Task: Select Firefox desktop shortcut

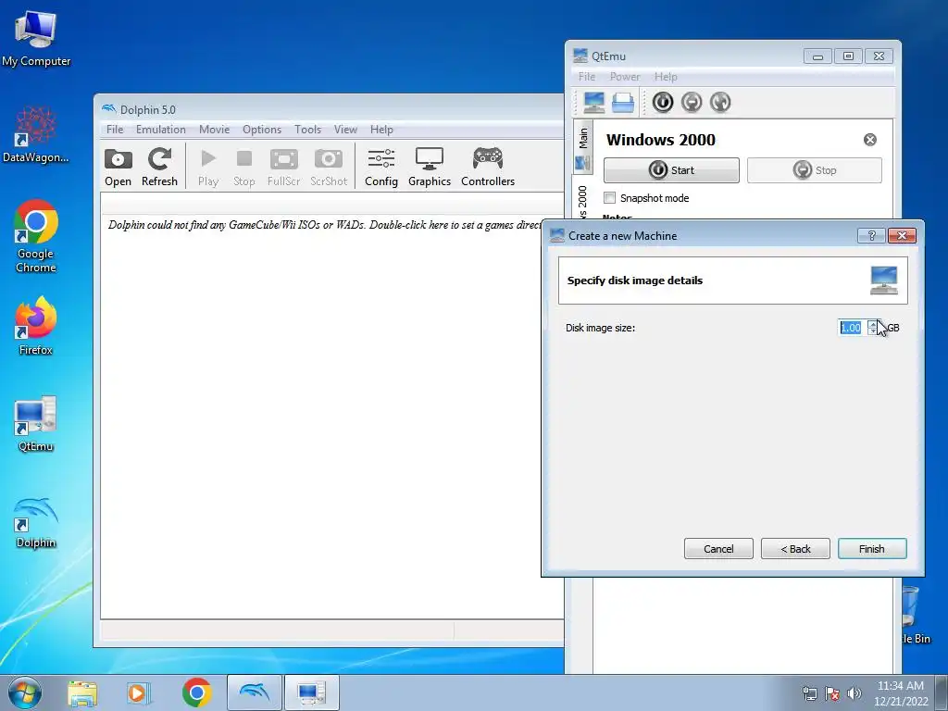Action: (36, 325)
